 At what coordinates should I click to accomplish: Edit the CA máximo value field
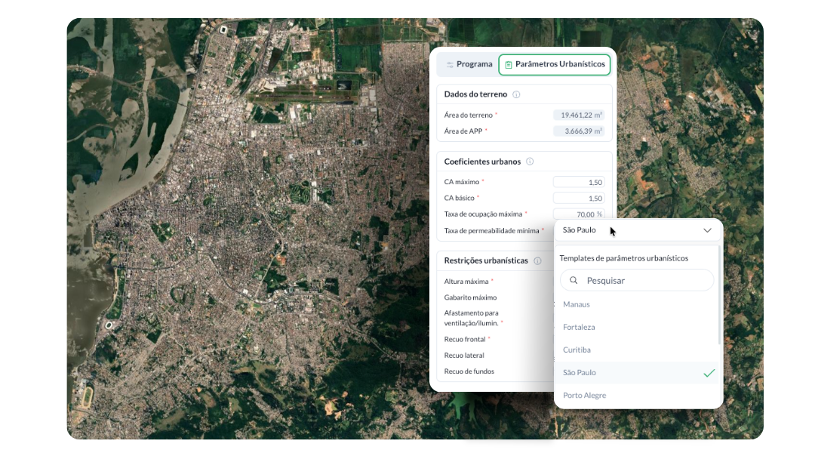(579, 182)
